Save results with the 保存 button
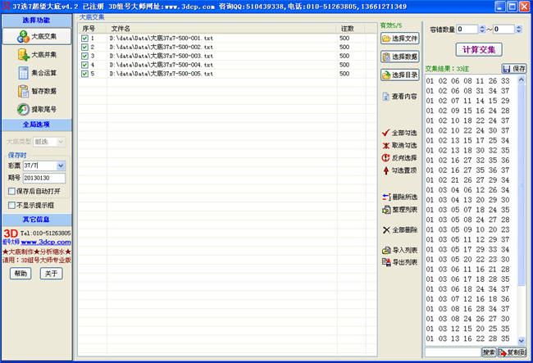This screenshot has width=533, height=363. (514, 68)
